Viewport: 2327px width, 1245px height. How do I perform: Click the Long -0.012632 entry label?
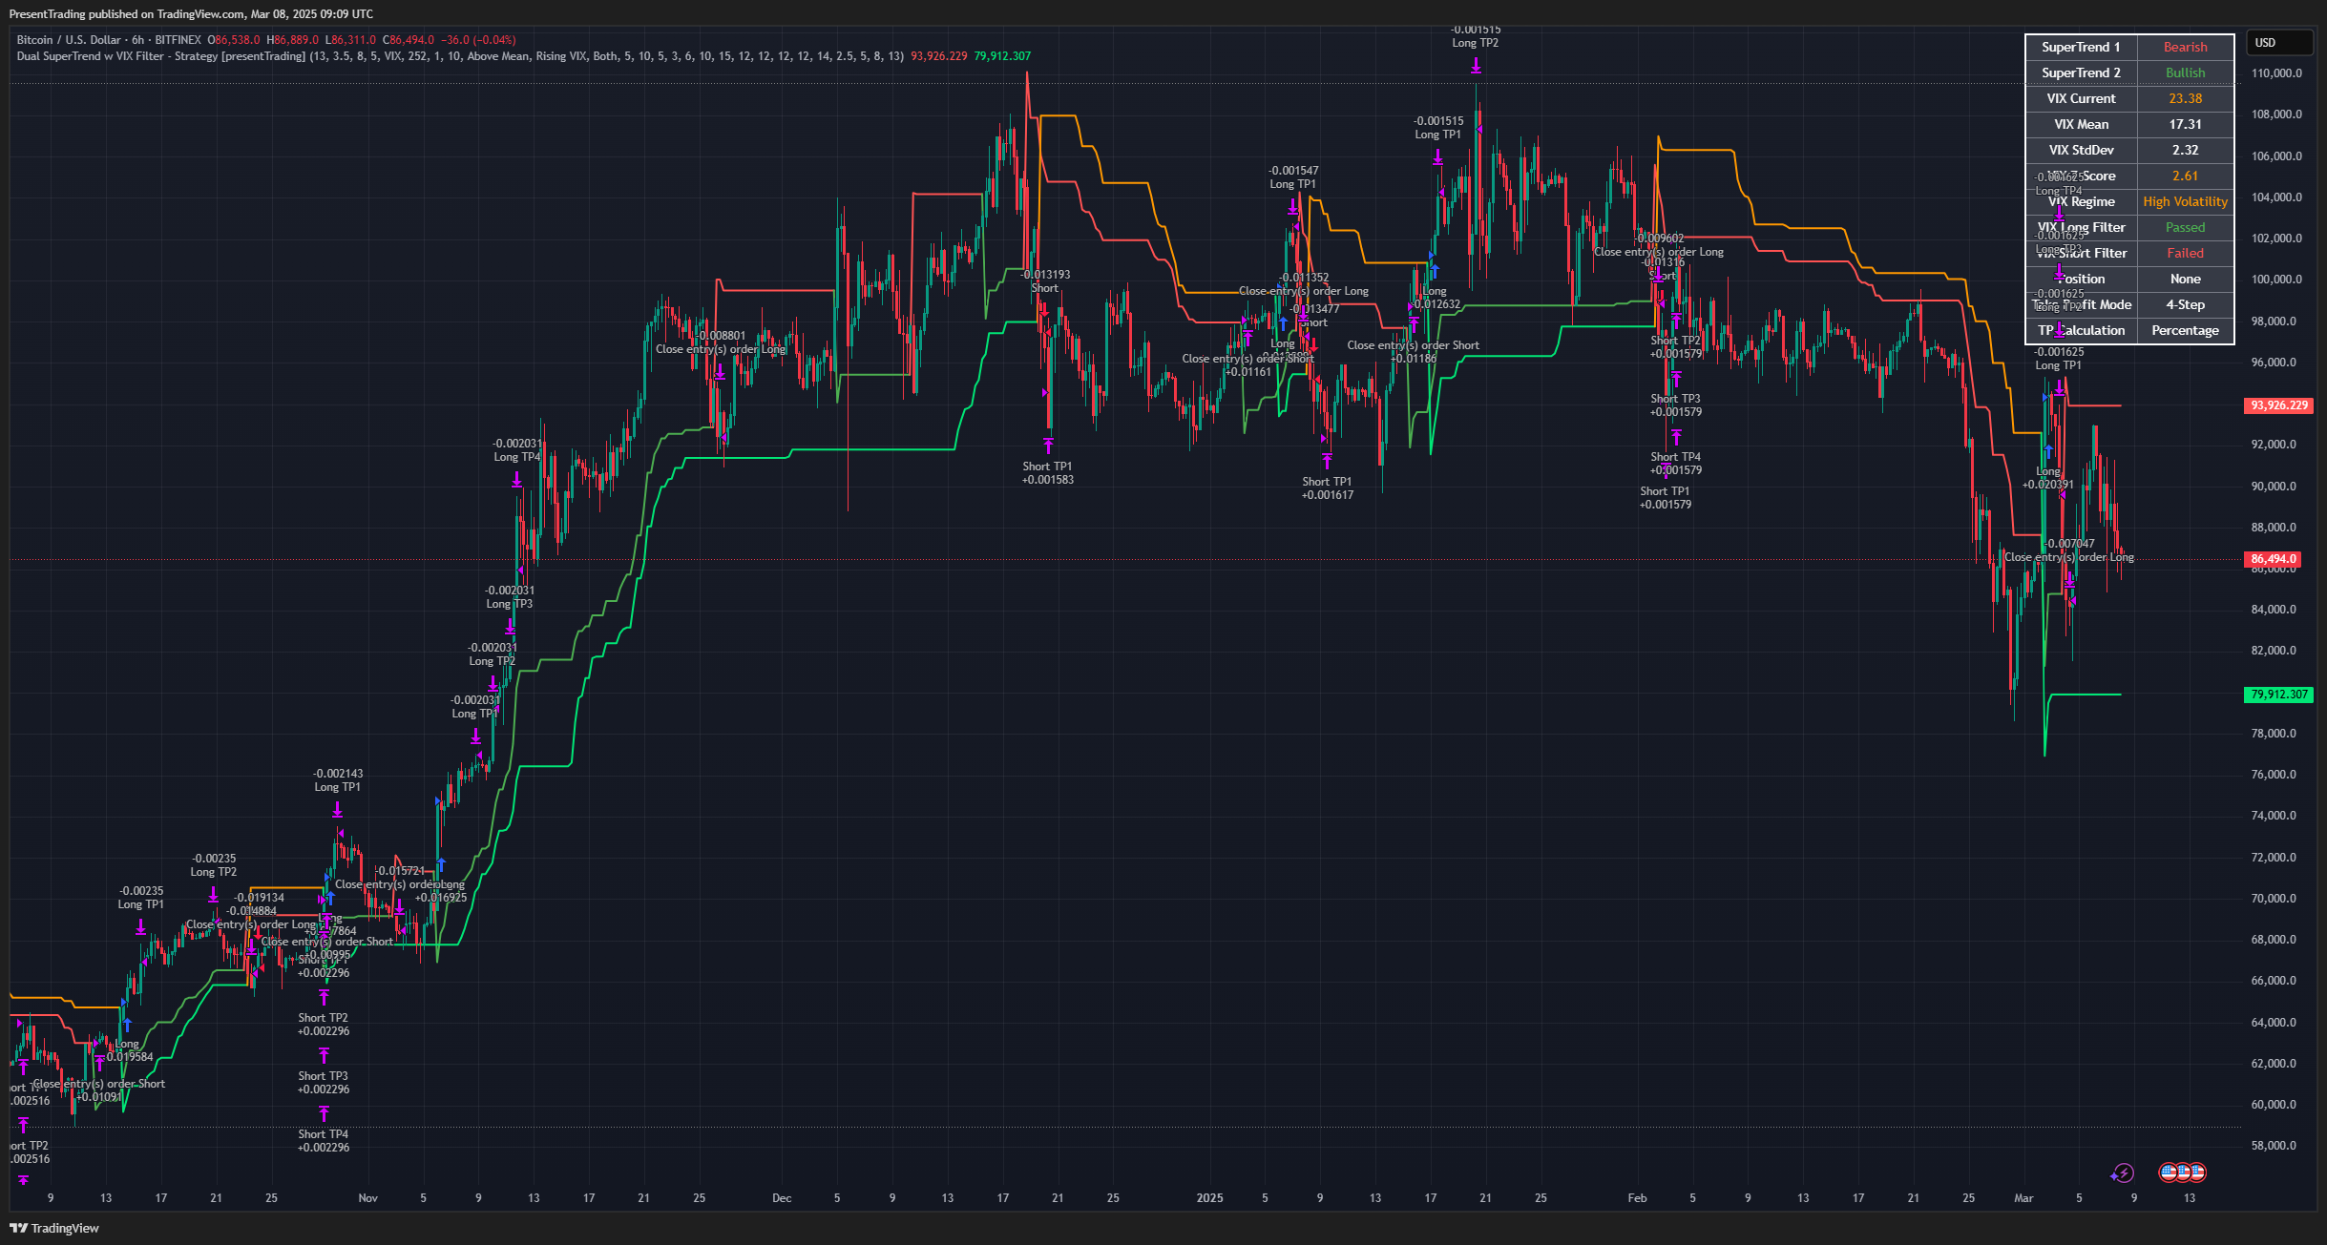pyautogui.click(x=1435, y=298)
